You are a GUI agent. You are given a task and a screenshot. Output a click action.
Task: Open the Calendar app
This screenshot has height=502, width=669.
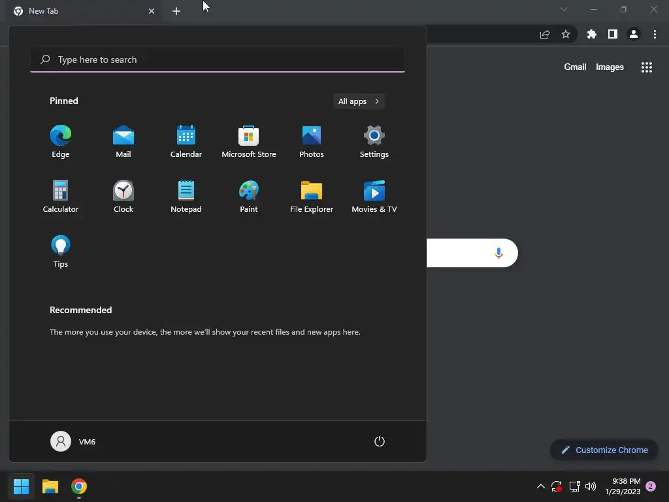[x=186, y=142]
